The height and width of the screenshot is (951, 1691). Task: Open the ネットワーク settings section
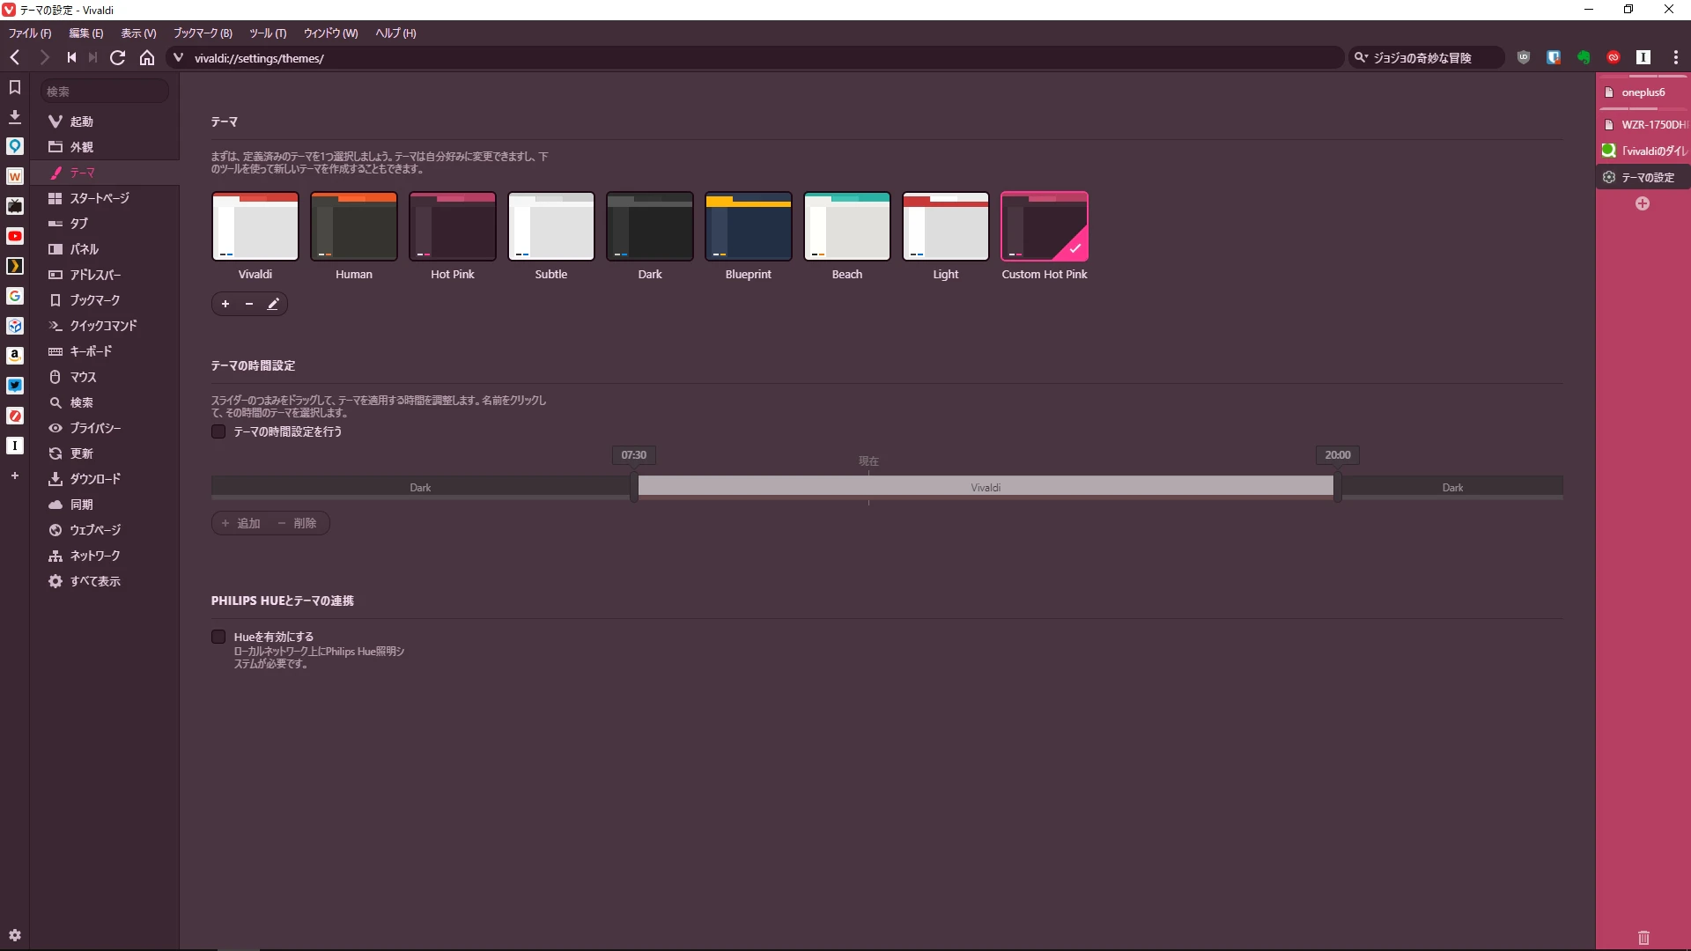tap(105, 556)
